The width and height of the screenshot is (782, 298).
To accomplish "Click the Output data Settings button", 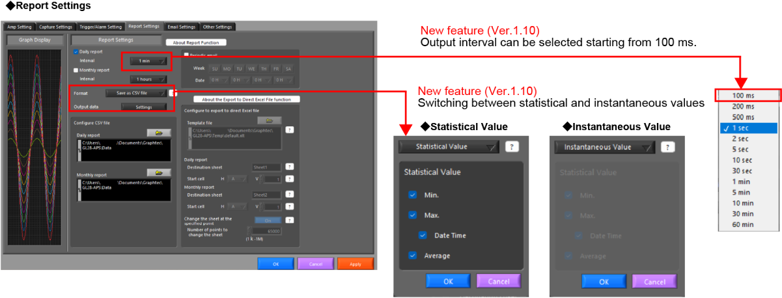I will point(143,107).
